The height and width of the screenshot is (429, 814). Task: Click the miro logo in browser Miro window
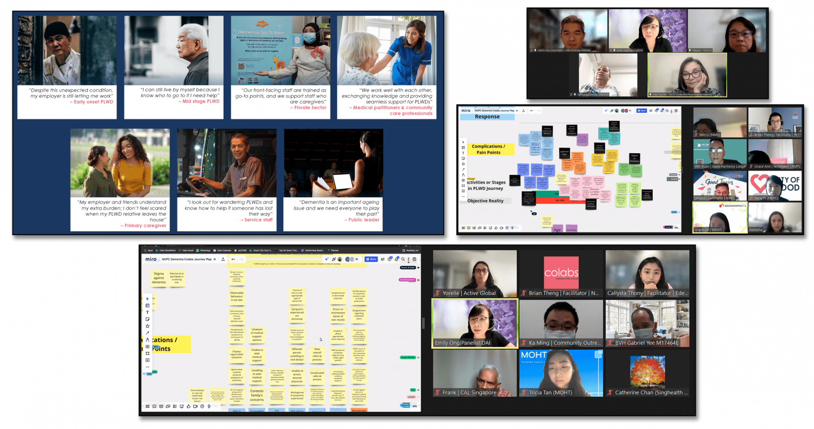[151, 259]
